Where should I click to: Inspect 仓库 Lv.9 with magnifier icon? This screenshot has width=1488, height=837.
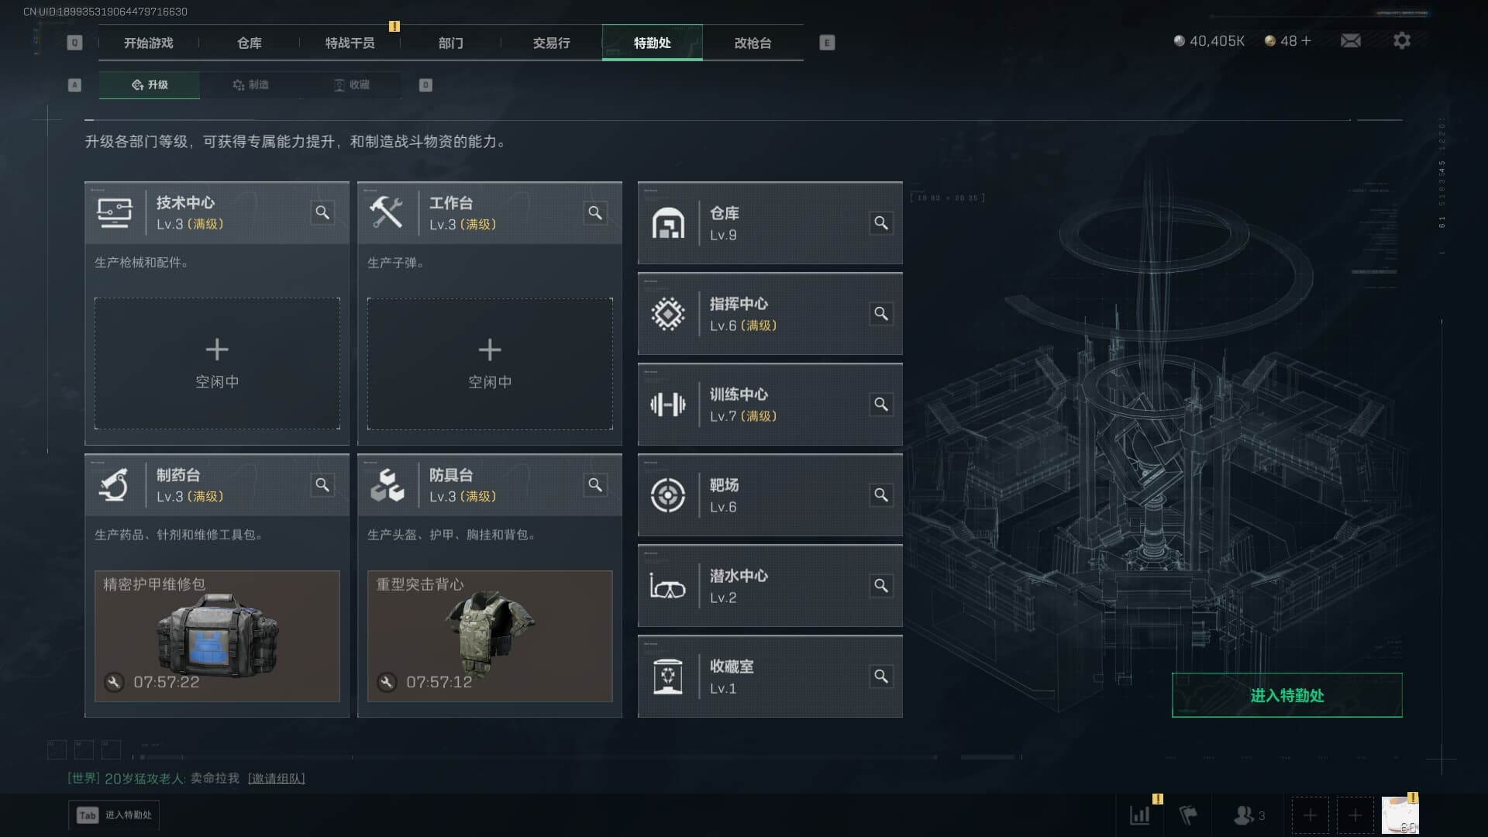pos(881,223)
